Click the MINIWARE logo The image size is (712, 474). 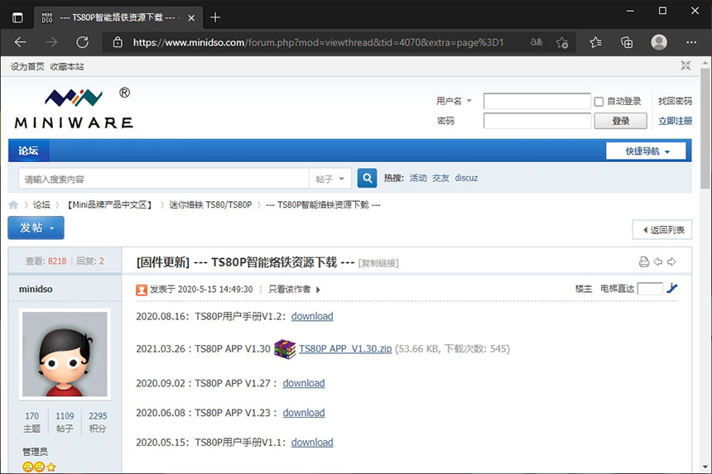pyautogui.click(x=74, y=108)
